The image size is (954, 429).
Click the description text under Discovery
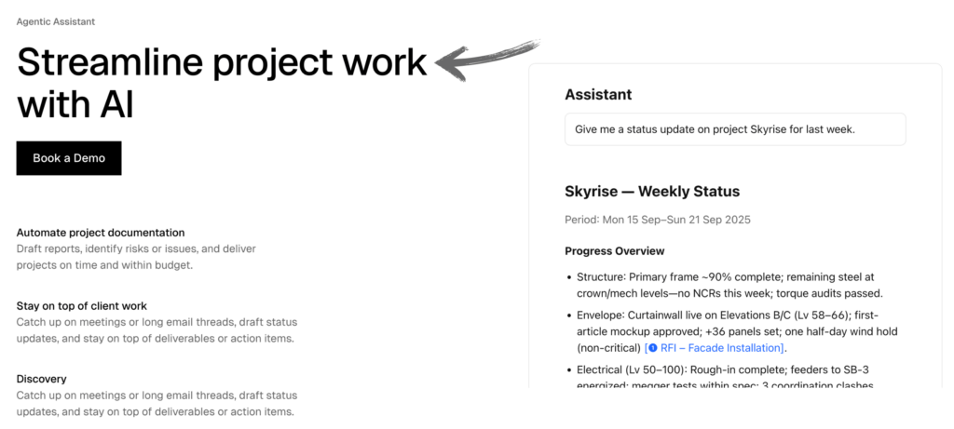pyautogui.click(x=156, y=403)
